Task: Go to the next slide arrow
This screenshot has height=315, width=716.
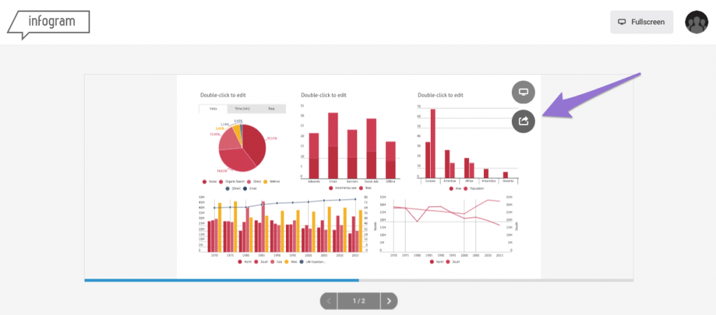Action: click(390, 301)
